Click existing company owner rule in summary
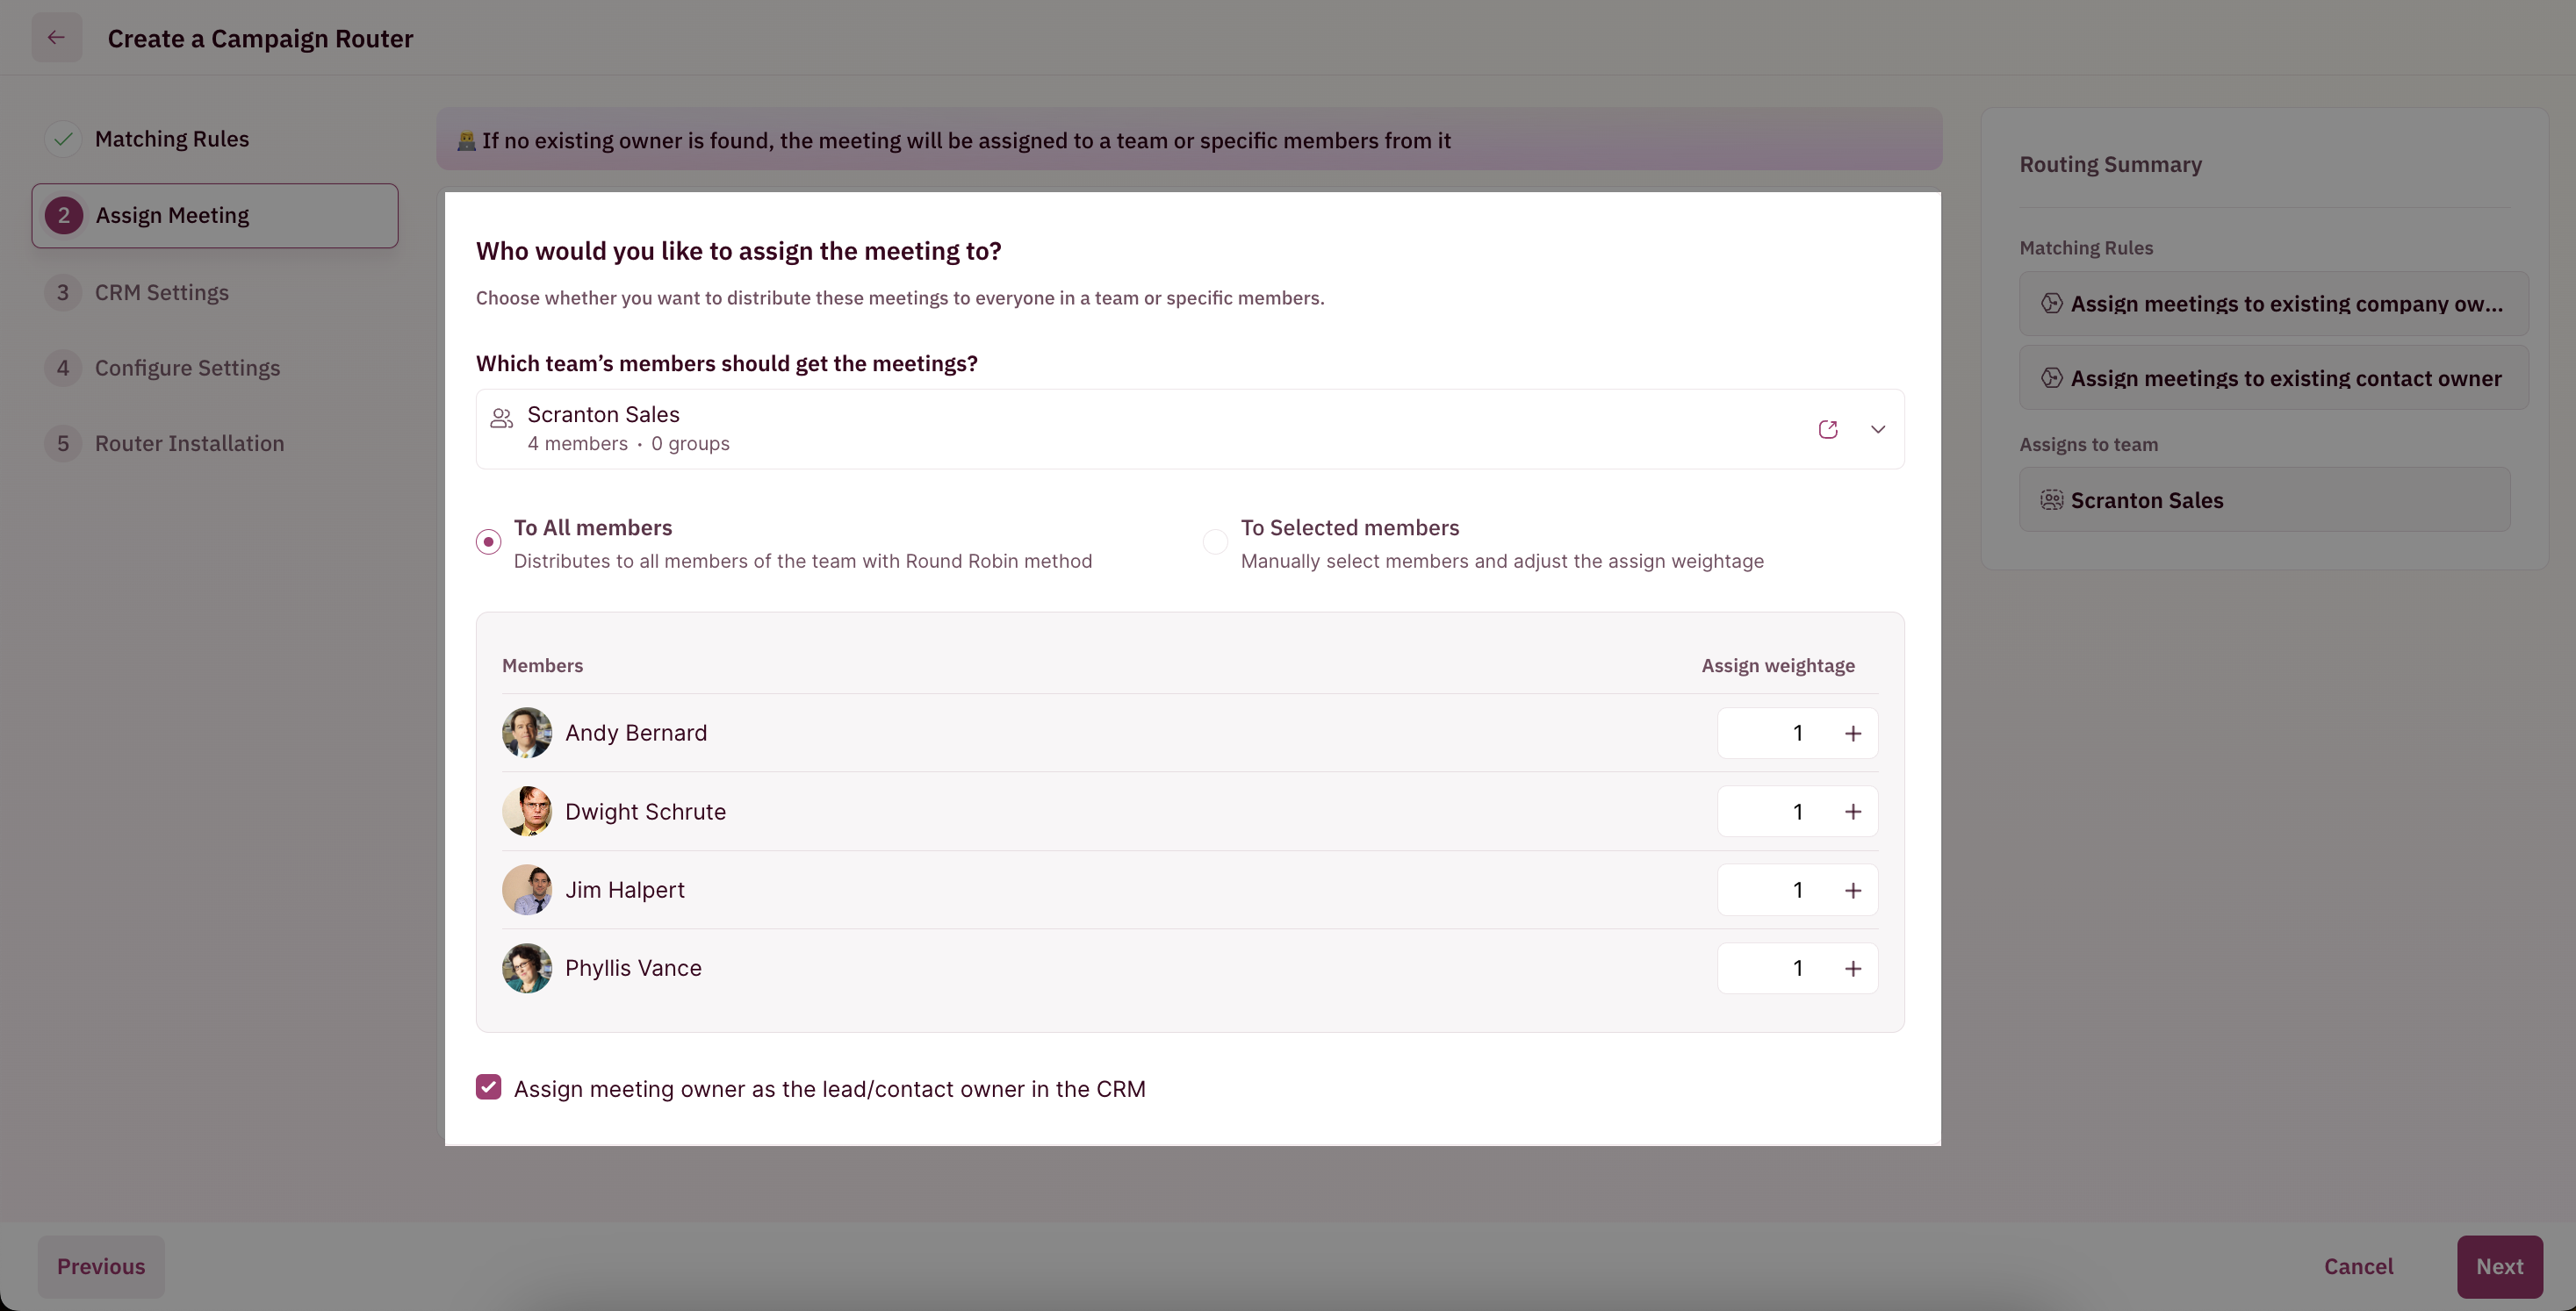2576x1311 pixels. pos(2273,304)
